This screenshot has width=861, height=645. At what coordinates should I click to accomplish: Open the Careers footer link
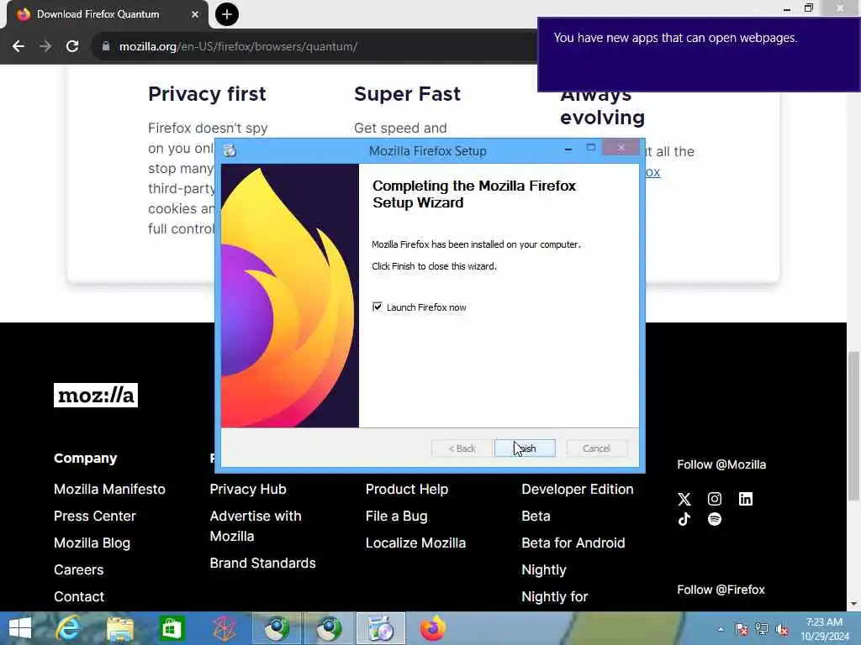click(x=78, y=569)
